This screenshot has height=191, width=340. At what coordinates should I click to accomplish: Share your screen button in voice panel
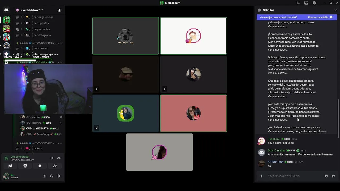pos(25,166)
